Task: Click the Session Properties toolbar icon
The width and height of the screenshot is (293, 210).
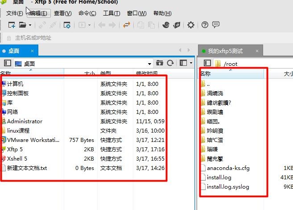Action: [x=67, y=25]
